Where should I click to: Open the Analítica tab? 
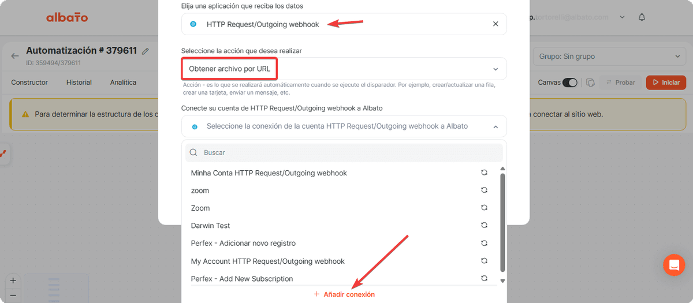coord(123,83)
